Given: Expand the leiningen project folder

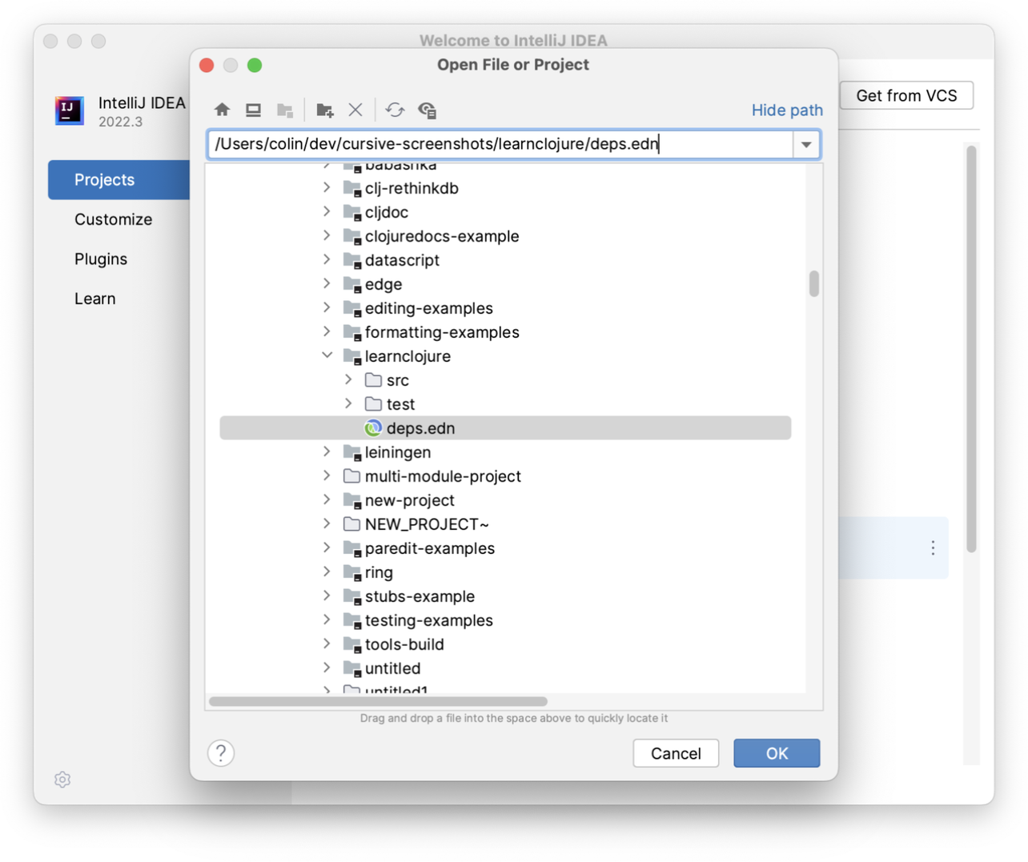Looking at the screenshot, I should pos(327,451).
